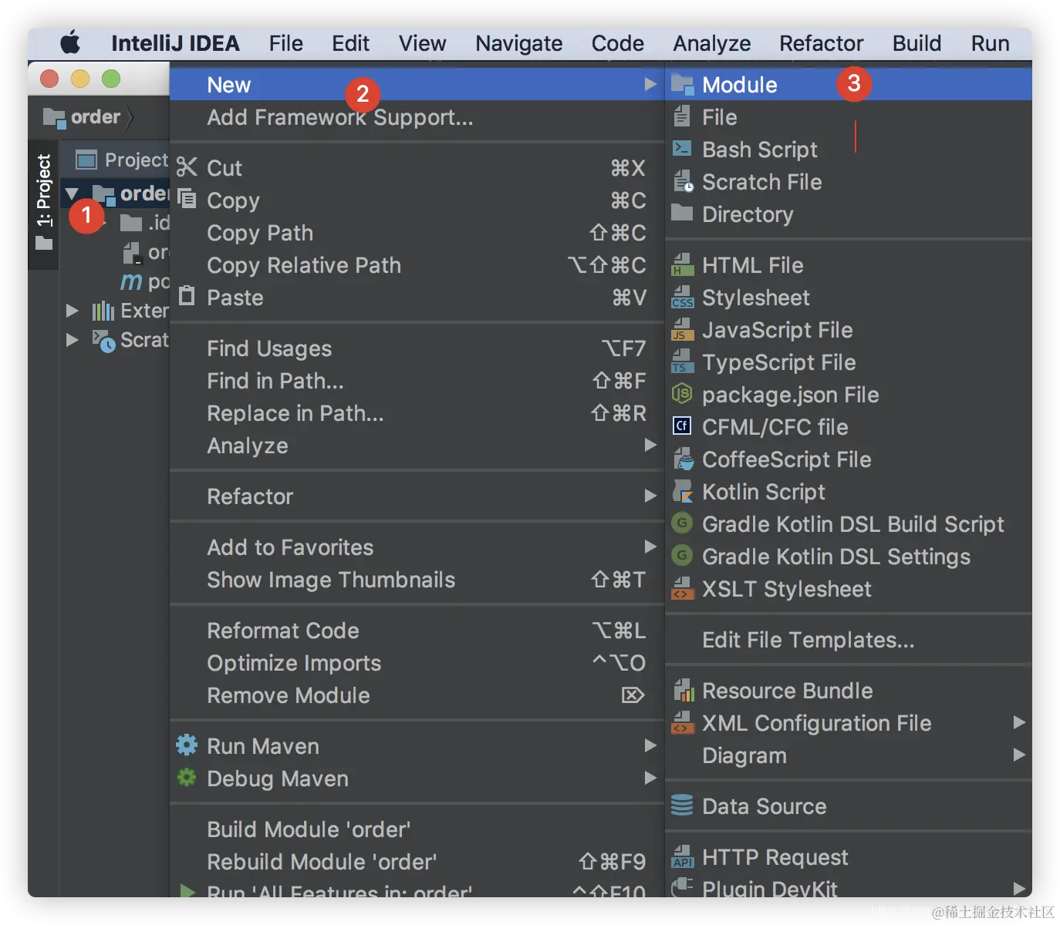Open the Build menu in menu bar
This screenshot has width=1060, height=925.
pyautogui.click(x=917, y=43)
